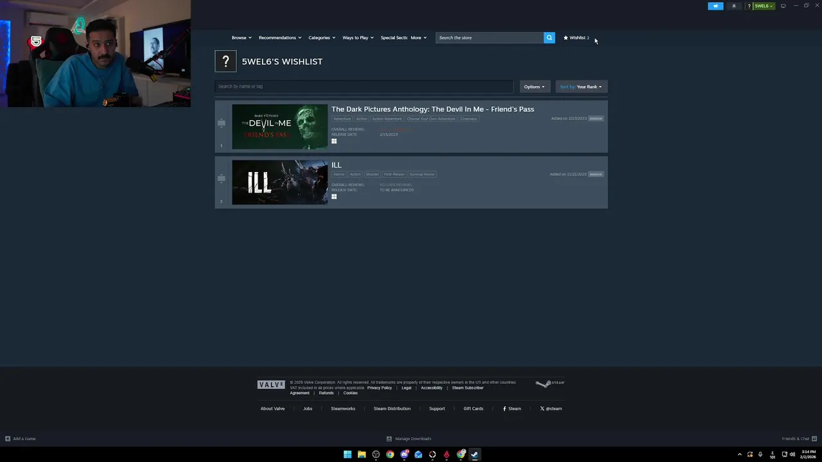
Task: Select the Cinematic tag
Action: point(469,119)
